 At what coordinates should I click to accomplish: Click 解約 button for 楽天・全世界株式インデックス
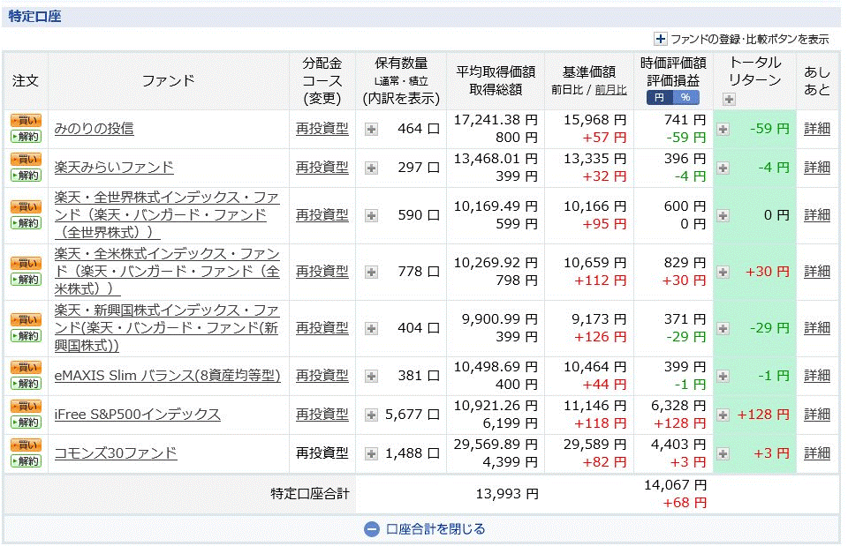pos(26,223)
